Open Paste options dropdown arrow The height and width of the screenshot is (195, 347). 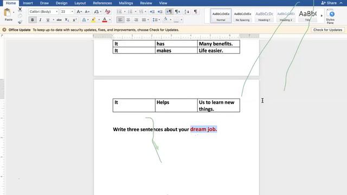14,12
